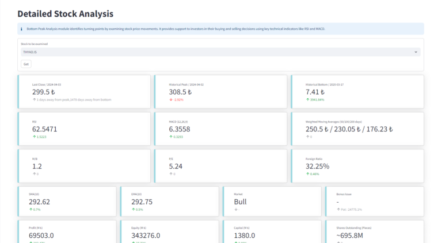
Task: Click the Weighted Moving Averages card
Action: [358, 129]
